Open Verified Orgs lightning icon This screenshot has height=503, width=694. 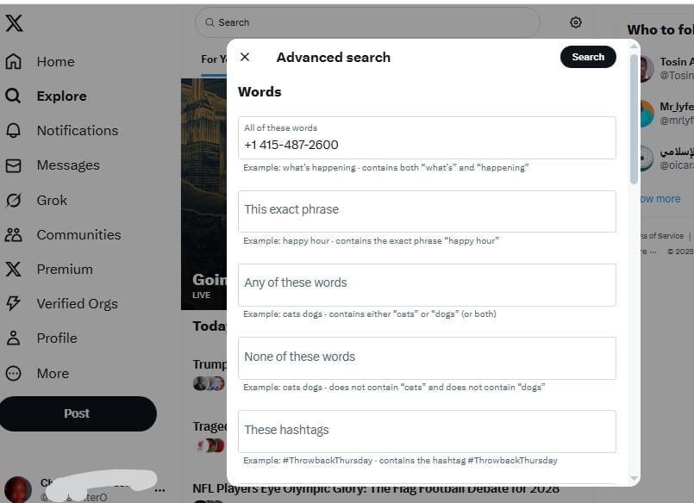pyautogui.click(x=13, y=303)
